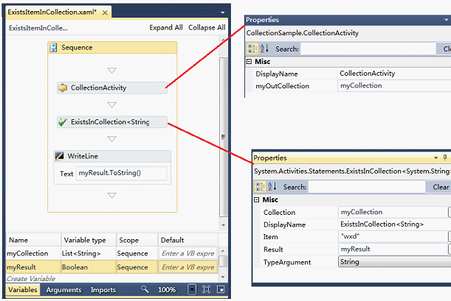Open the zoom level dropdown

pos(192,289)
